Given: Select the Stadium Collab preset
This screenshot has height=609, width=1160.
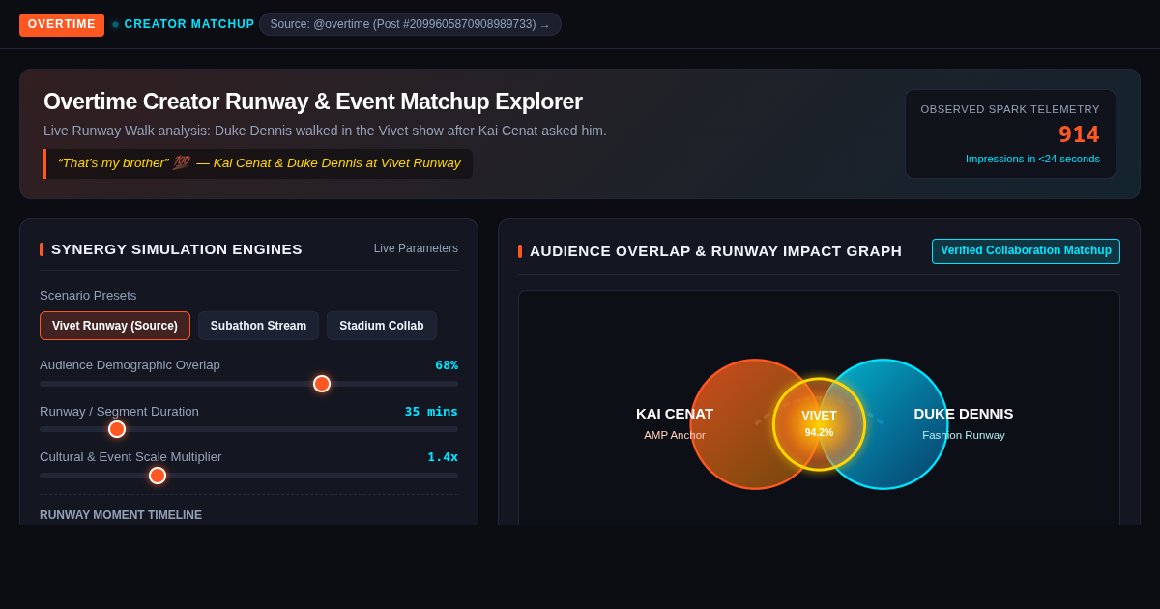Looking at the screenshot, I should (382, 326).
